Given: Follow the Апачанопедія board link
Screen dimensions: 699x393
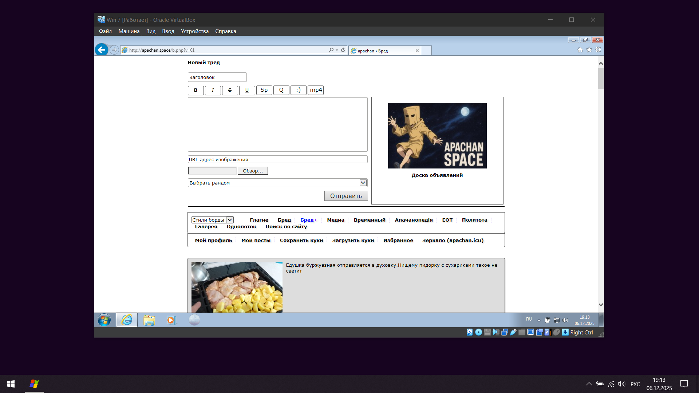Looking at the screenshot, I should pos(414,220).
